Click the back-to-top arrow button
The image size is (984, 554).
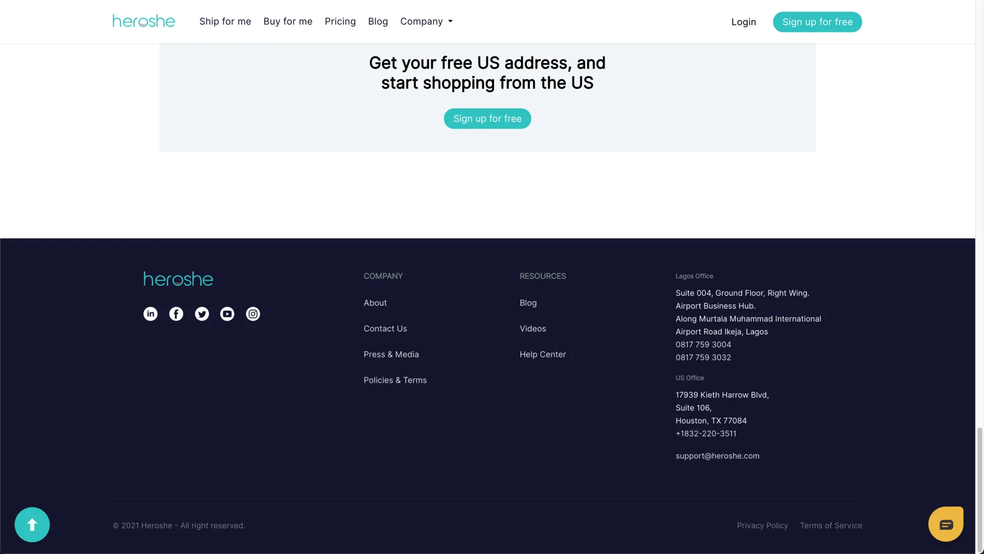[32, 524]
